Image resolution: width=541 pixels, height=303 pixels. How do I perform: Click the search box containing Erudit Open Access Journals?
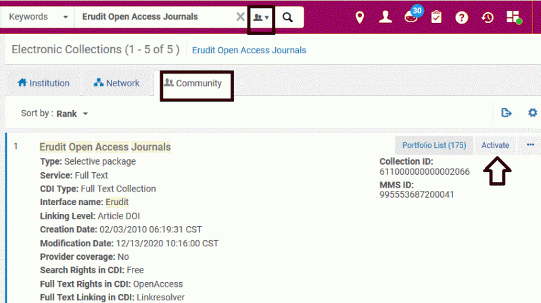154,17
